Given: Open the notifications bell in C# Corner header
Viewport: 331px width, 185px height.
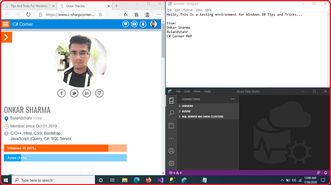Looking at the screenshot, I should pyautogui.click(x=143, y=24).
